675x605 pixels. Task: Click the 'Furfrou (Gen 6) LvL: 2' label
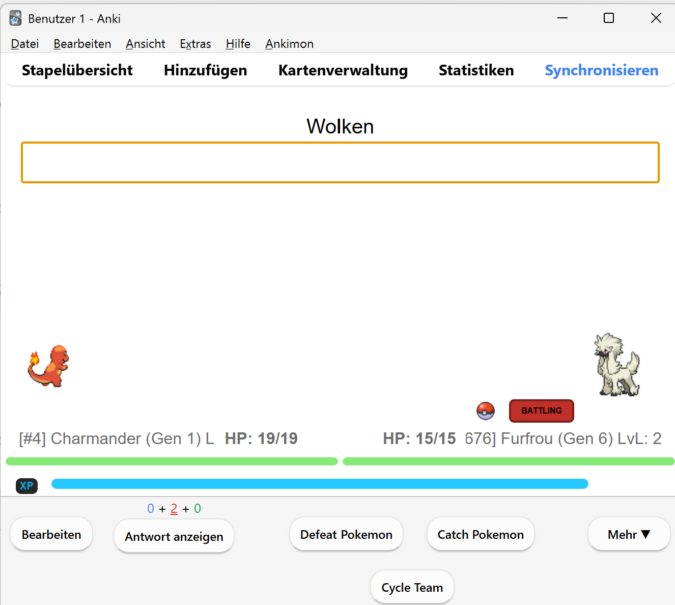click(x=581, y=438)
